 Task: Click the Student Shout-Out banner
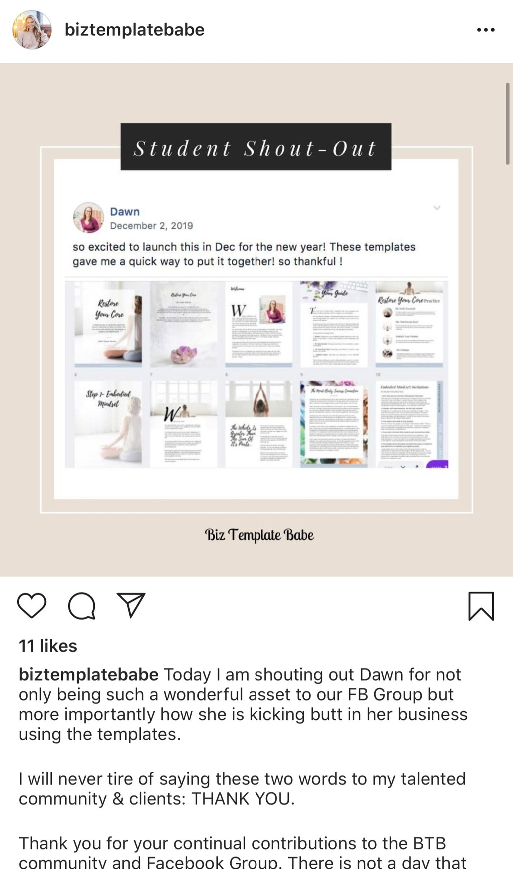point(256,147)
